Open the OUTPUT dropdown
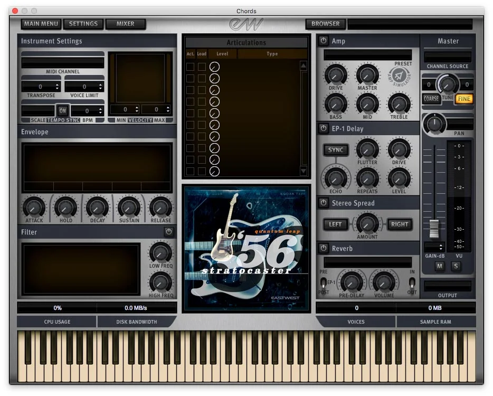This screenshot has height=396, width=493. [448, 286]
